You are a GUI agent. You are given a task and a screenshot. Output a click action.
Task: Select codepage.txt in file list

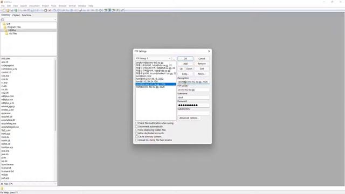8,66
